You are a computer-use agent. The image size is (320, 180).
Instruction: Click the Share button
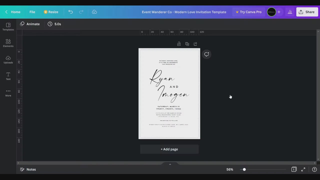point(307,12)
